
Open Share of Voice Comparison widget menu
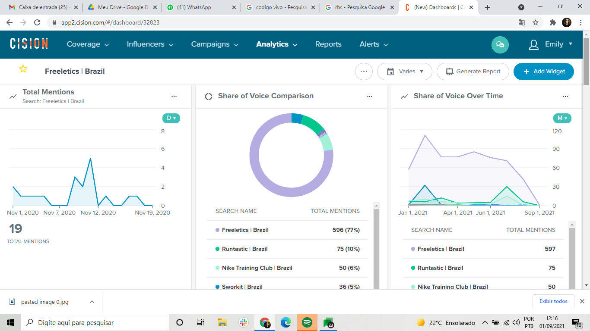pos(370,97)
